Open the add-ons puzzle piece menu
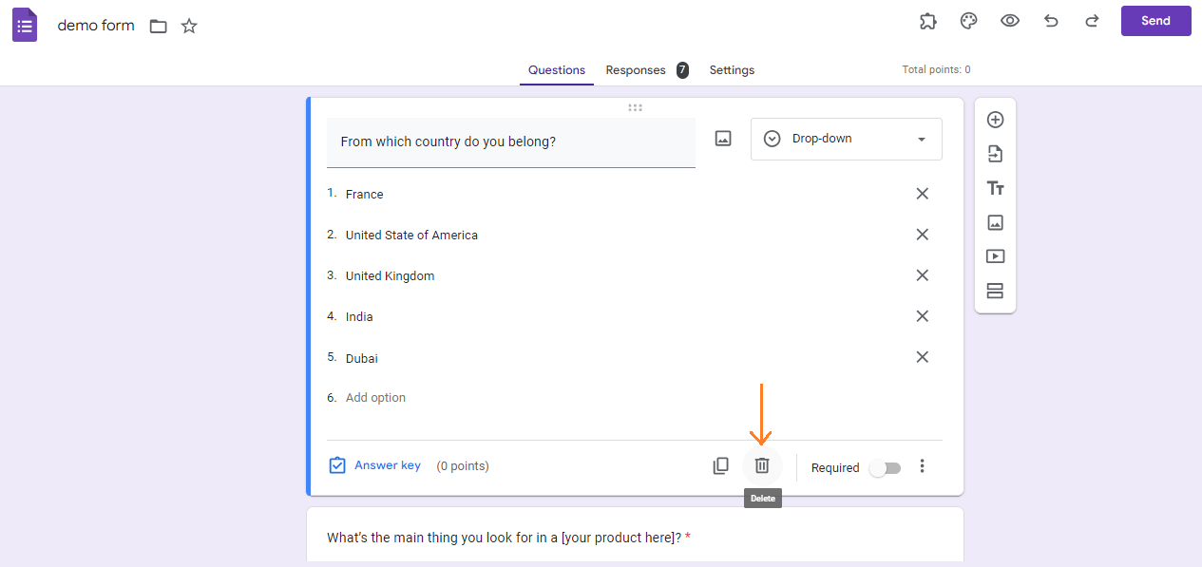The image size is (1202, 567). (x=927, y=20)
